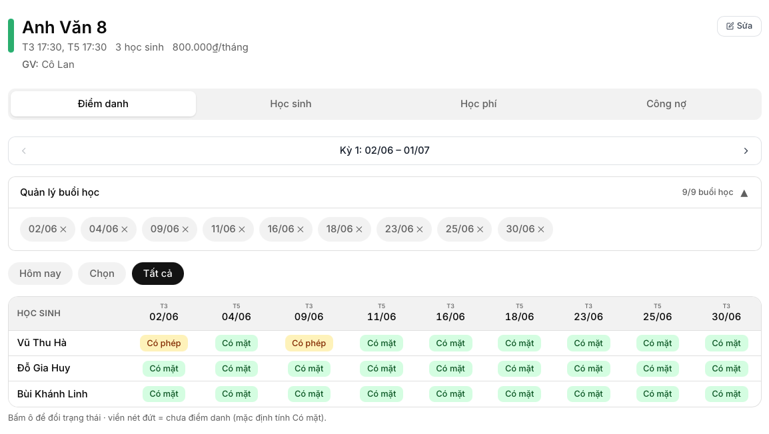The height and width of the screenshot is (434, 769).
Task: Go to next period with right chevron
Action: [746, 151]
